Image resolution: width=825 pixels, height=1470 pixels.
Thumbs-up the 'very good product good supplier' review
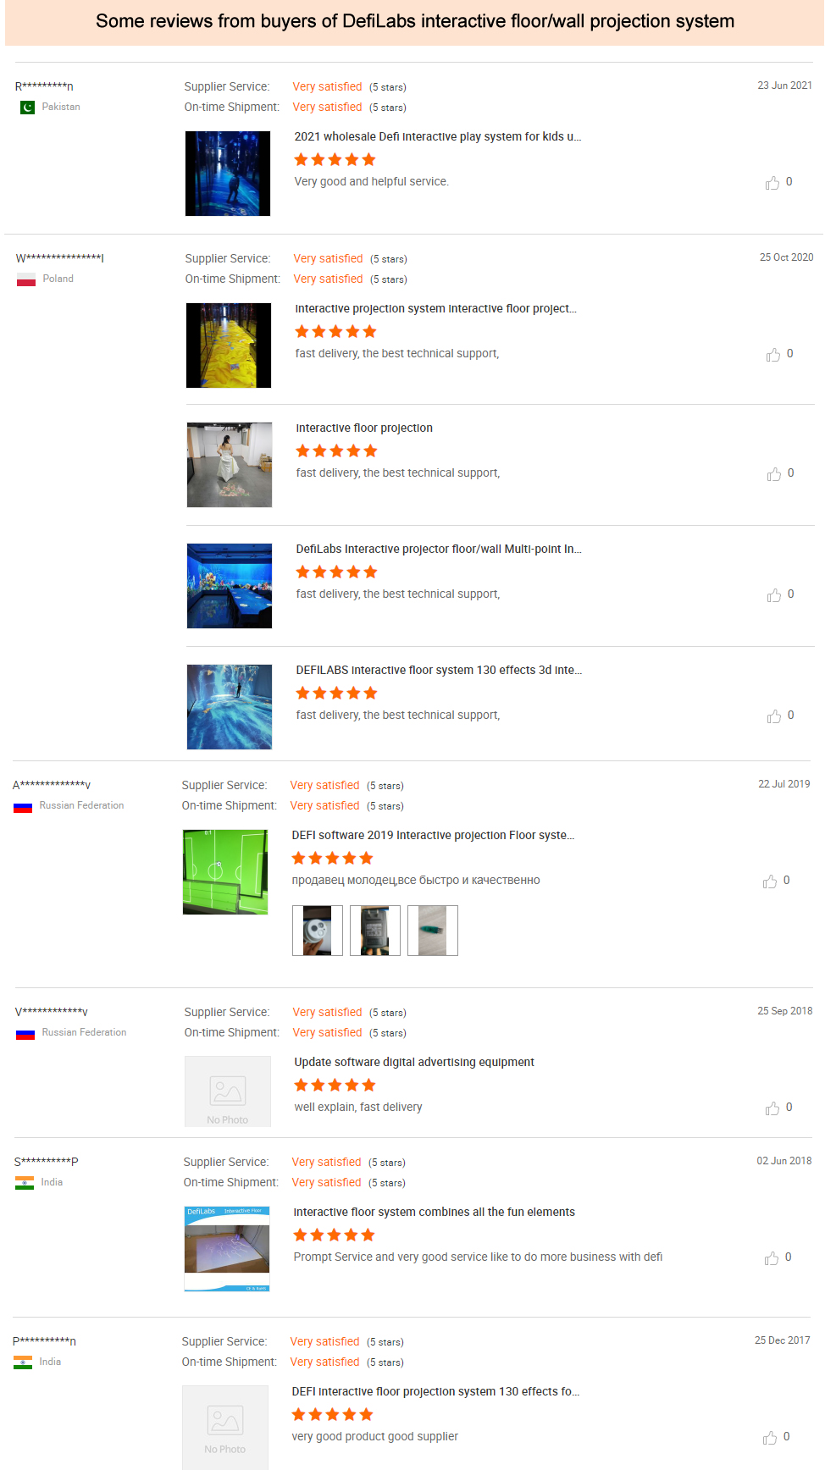pyautogui.click(x=770, y=1438)
